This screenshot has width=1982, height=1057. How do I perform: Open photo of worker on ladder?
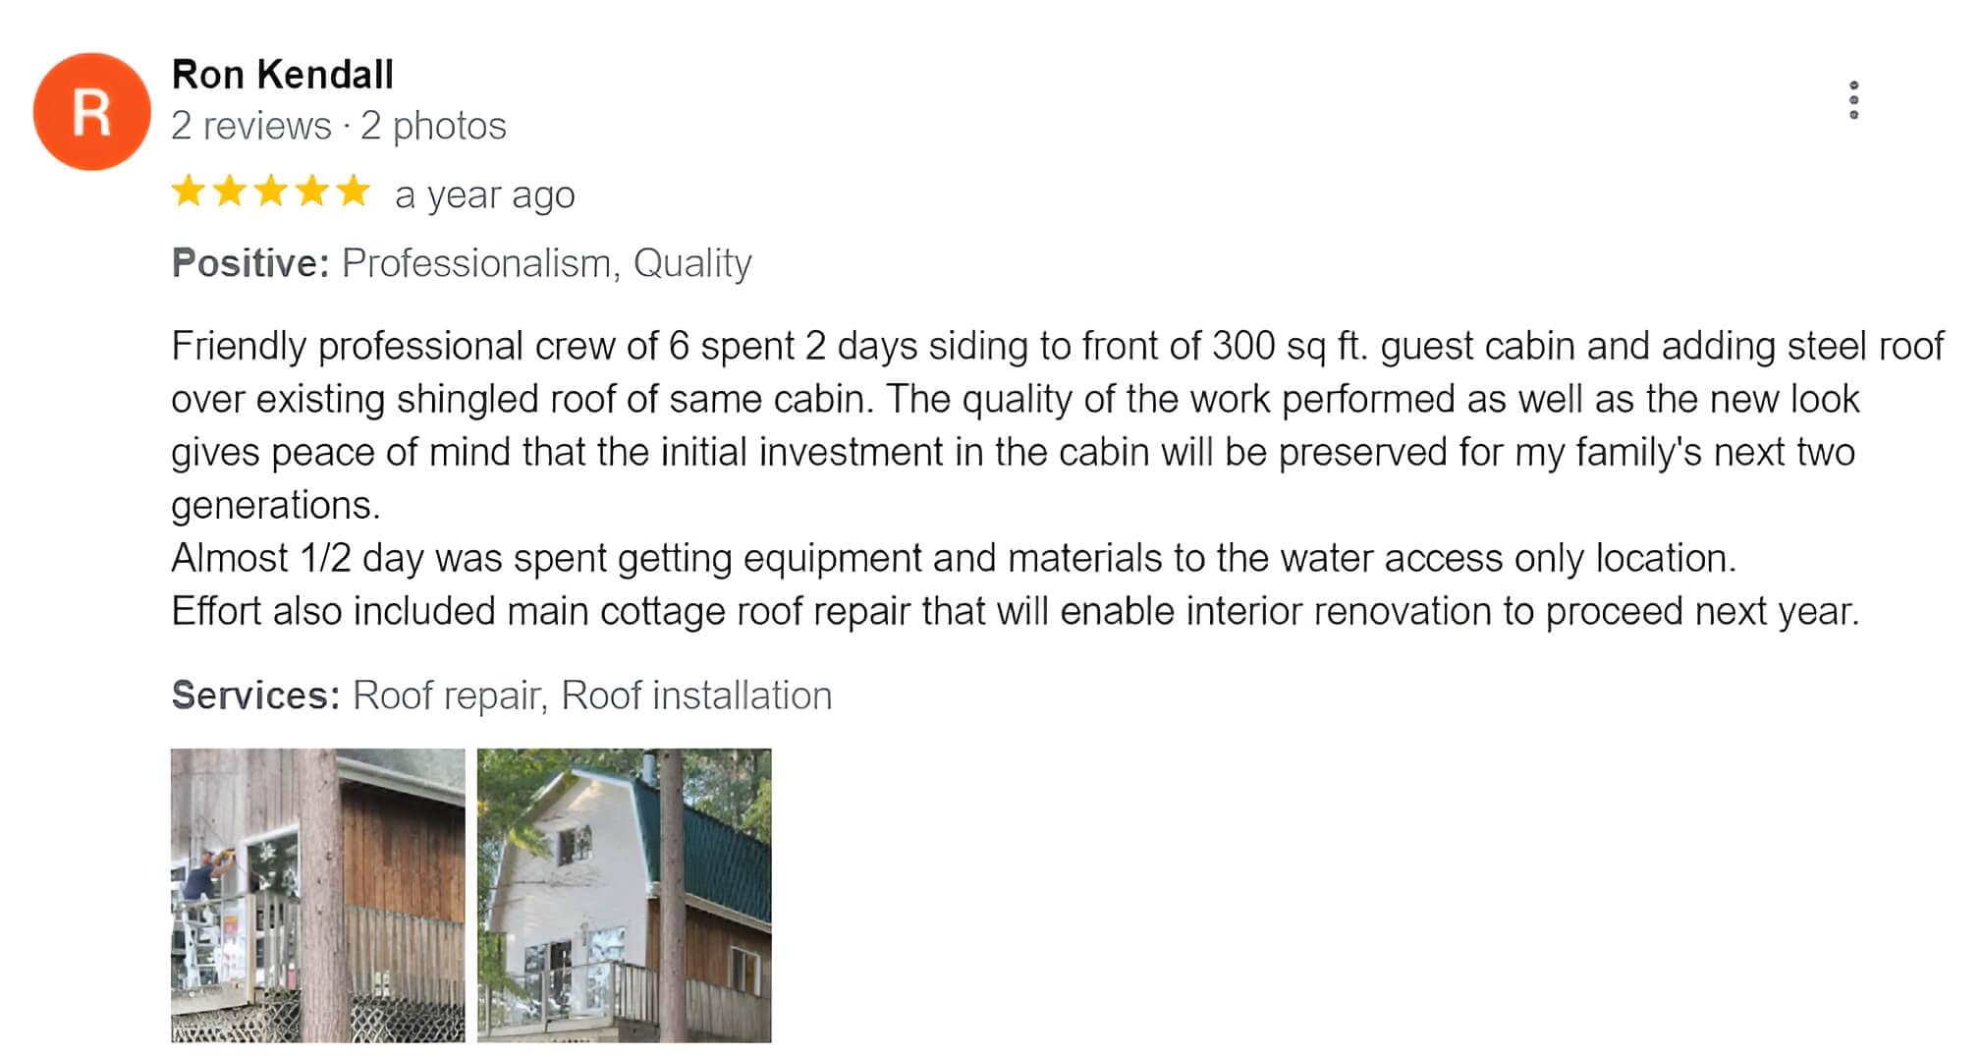pos(317,895)
